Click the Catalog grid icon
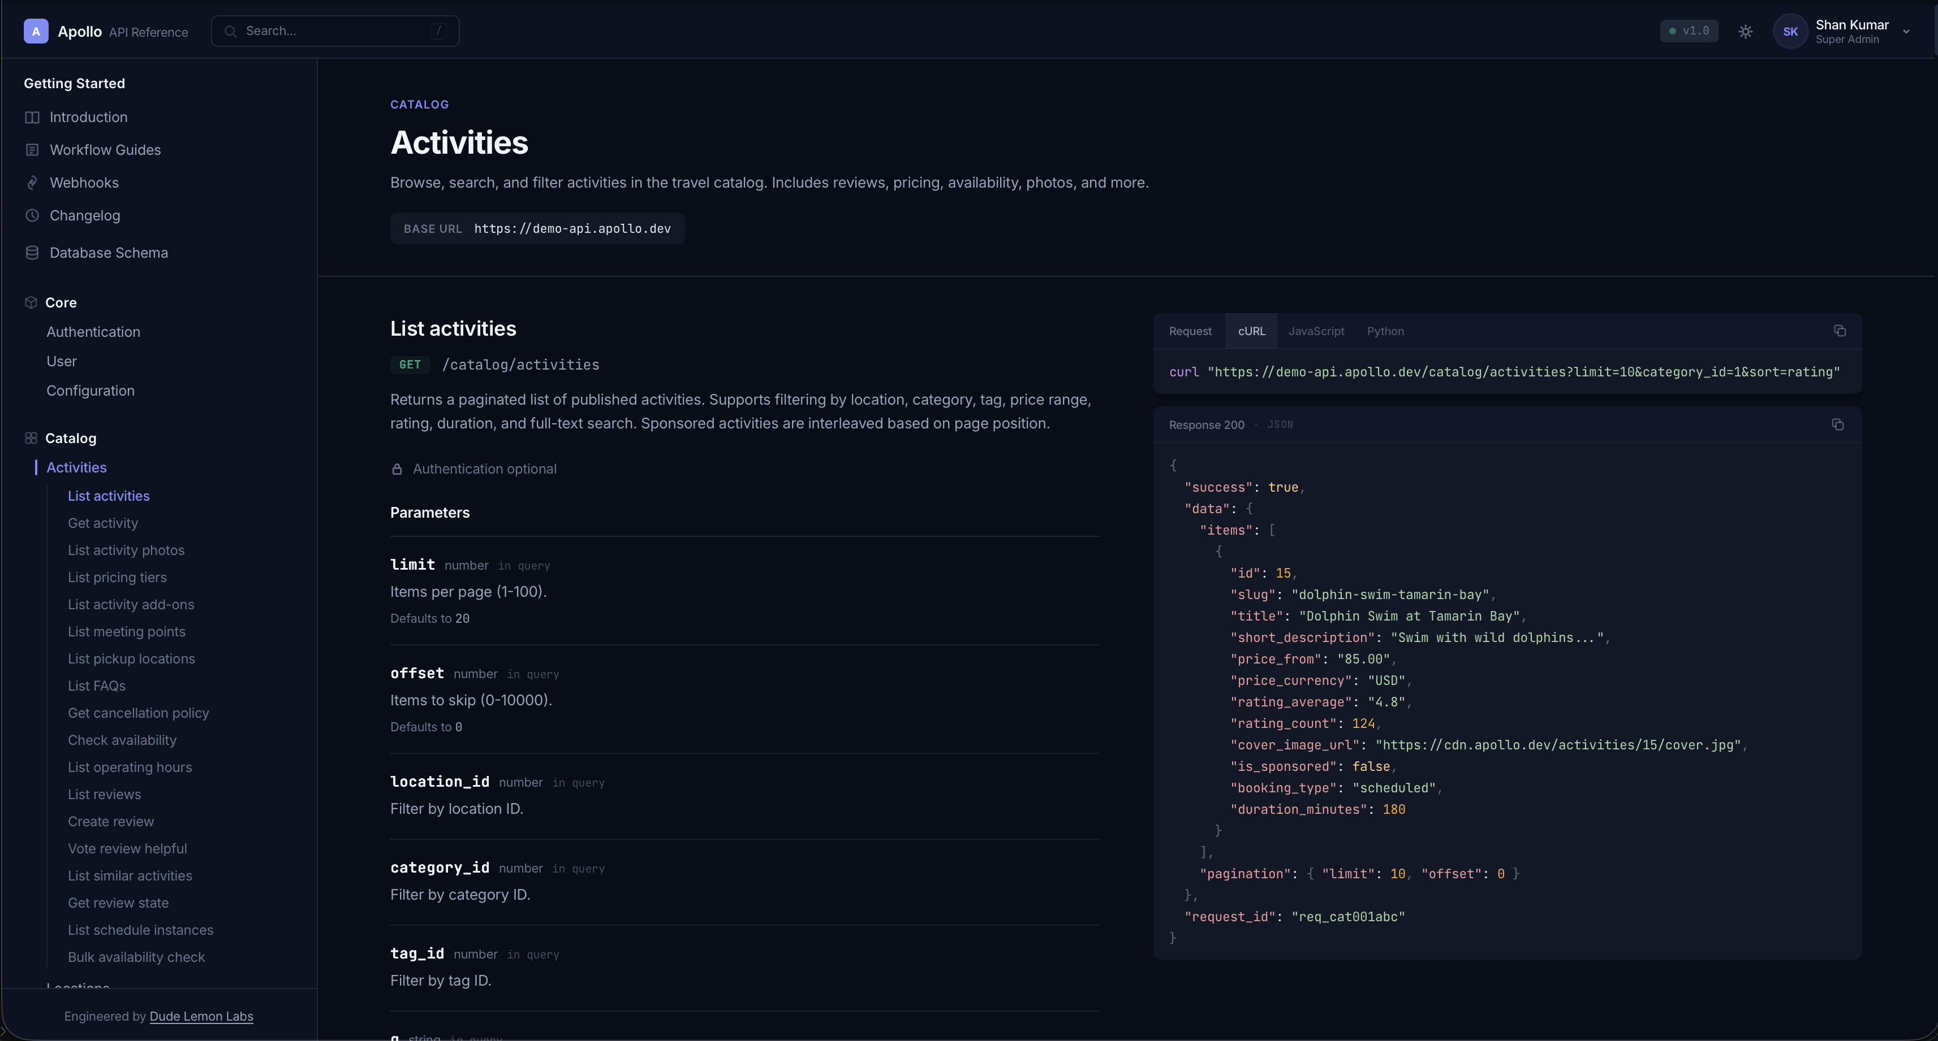 (x=32, y=438)
